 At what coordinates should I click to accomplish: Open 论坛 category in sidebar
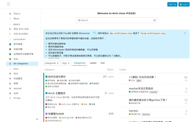[16, 59]
